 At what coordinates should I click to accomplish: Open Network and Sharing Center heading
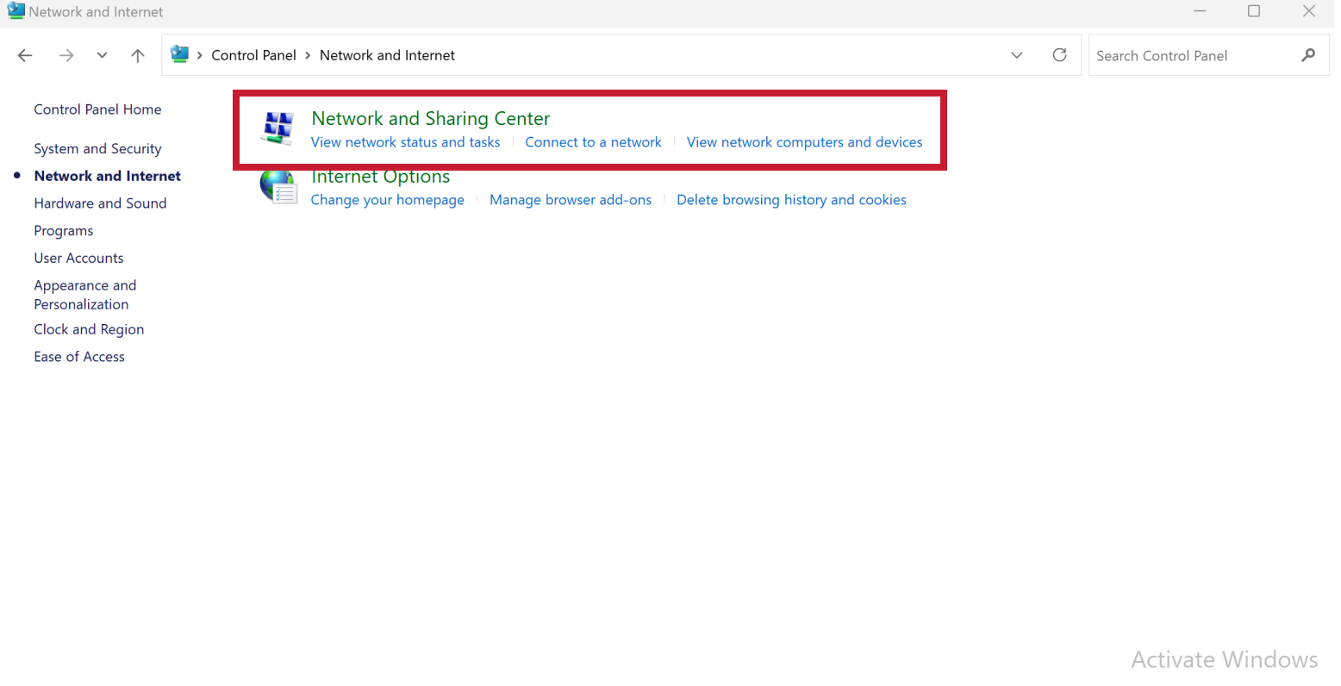pyautogui.click(x=430, y=118)
